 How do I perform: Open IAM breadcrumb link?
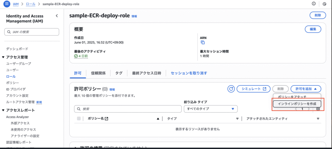pos(16,4)
